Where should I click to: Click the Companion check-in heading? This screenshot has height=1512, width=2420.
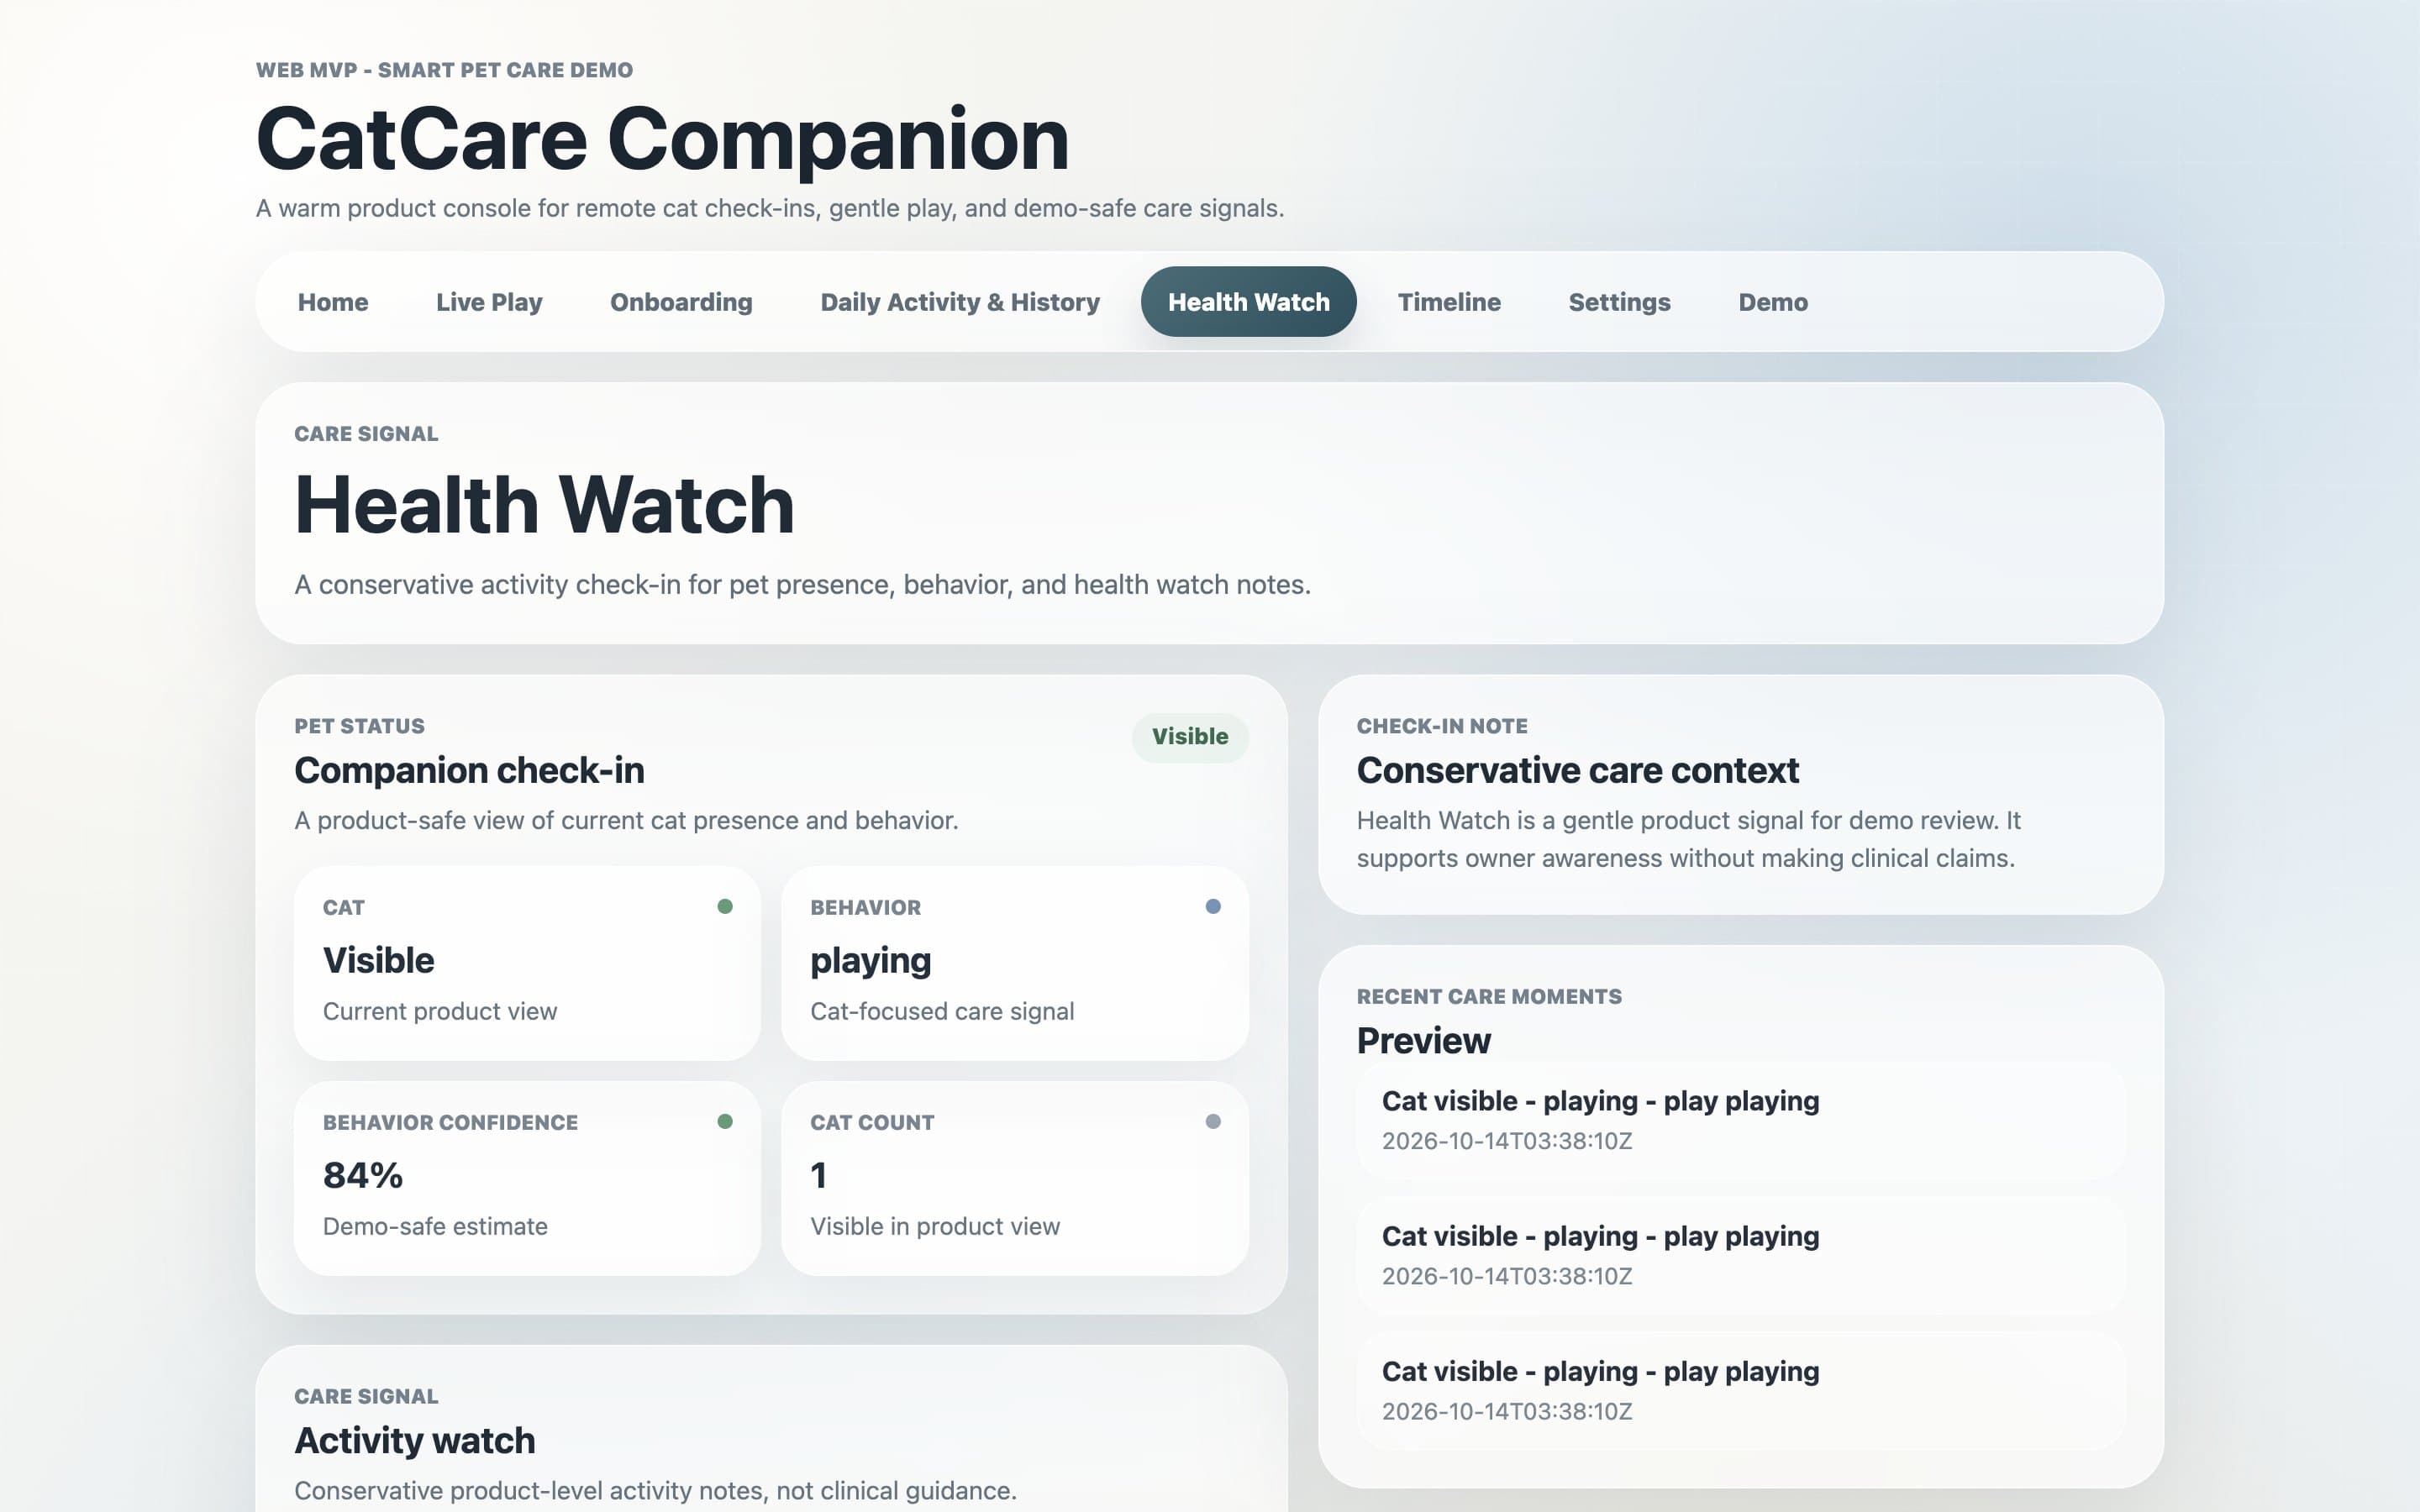(x=469, y=770)
